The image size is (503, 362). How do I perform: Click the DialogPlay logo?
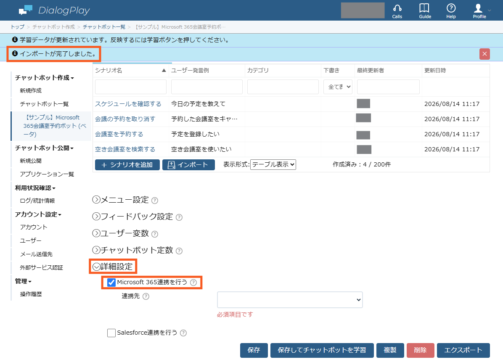coord(54,10)
